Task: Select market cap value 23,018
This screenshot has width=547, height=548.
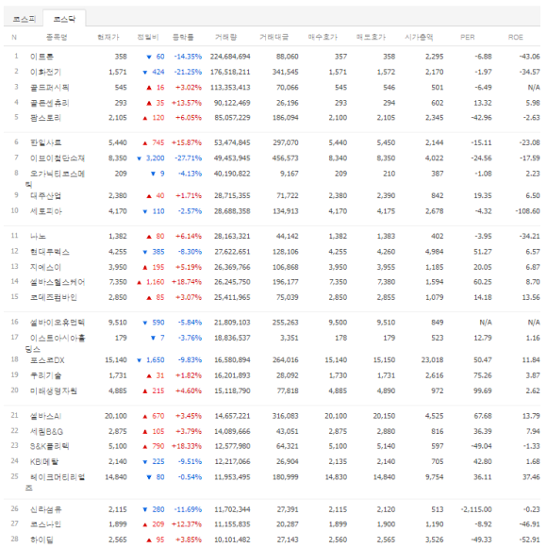Action: point(432,360)
